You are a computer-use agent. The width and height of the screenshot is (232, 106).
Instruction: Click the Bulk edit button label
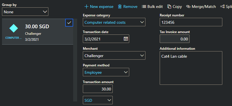point(155,7)
